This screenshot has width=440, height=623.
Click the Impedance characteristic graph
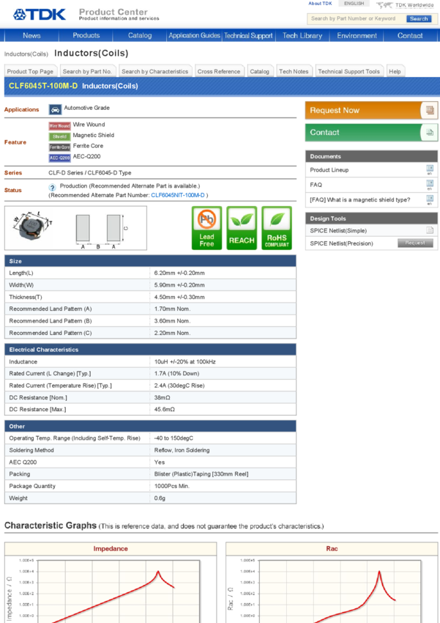click(111, 588)
